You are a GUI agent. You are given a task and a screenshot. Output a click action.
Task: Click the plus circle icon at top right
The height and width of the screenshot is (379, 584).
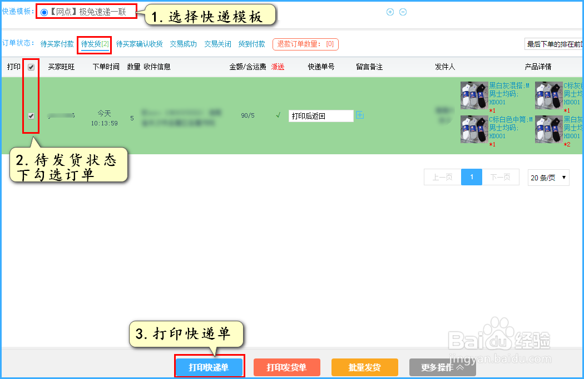[x=389, y=11]
